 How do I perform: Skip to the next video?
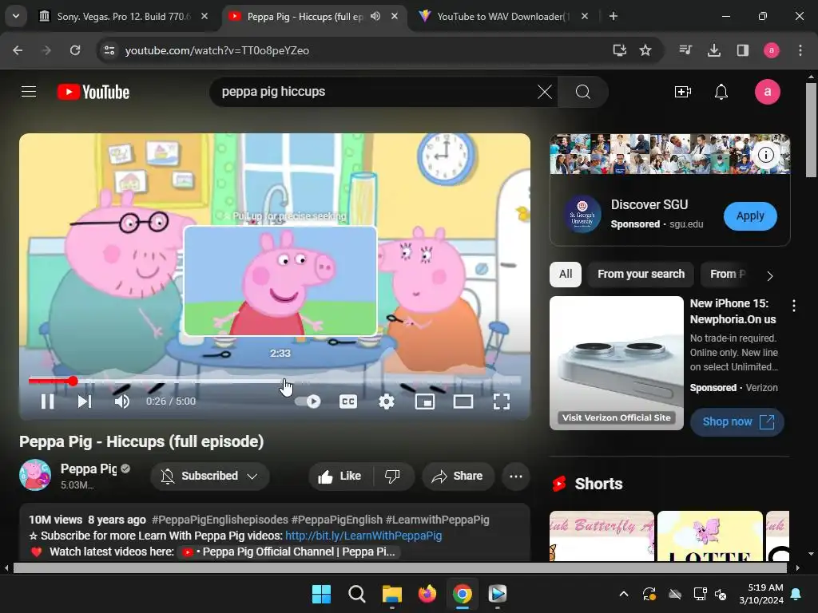coord(85,401)
